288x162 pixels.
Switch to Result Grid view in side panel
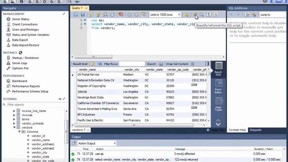[x=218, y=69]
